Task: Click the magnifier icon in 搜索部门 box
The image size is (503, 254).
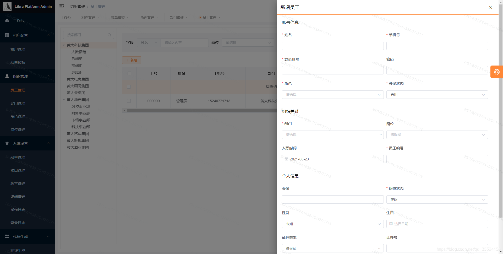Action: 109,35
